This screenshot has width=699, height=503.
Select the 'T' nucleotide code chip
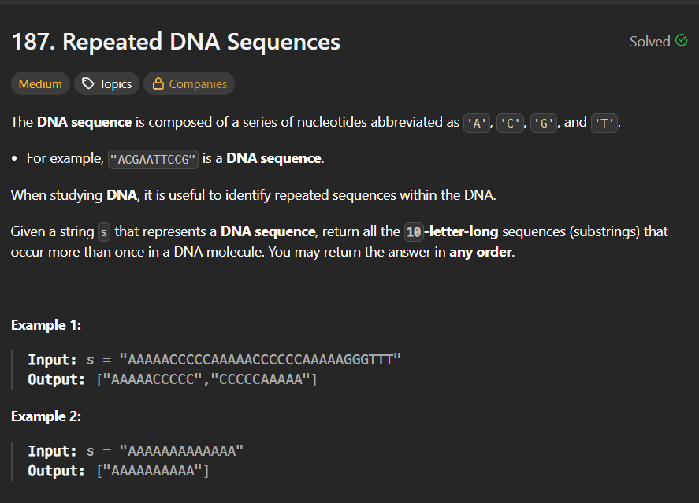[x=604, y=123]
